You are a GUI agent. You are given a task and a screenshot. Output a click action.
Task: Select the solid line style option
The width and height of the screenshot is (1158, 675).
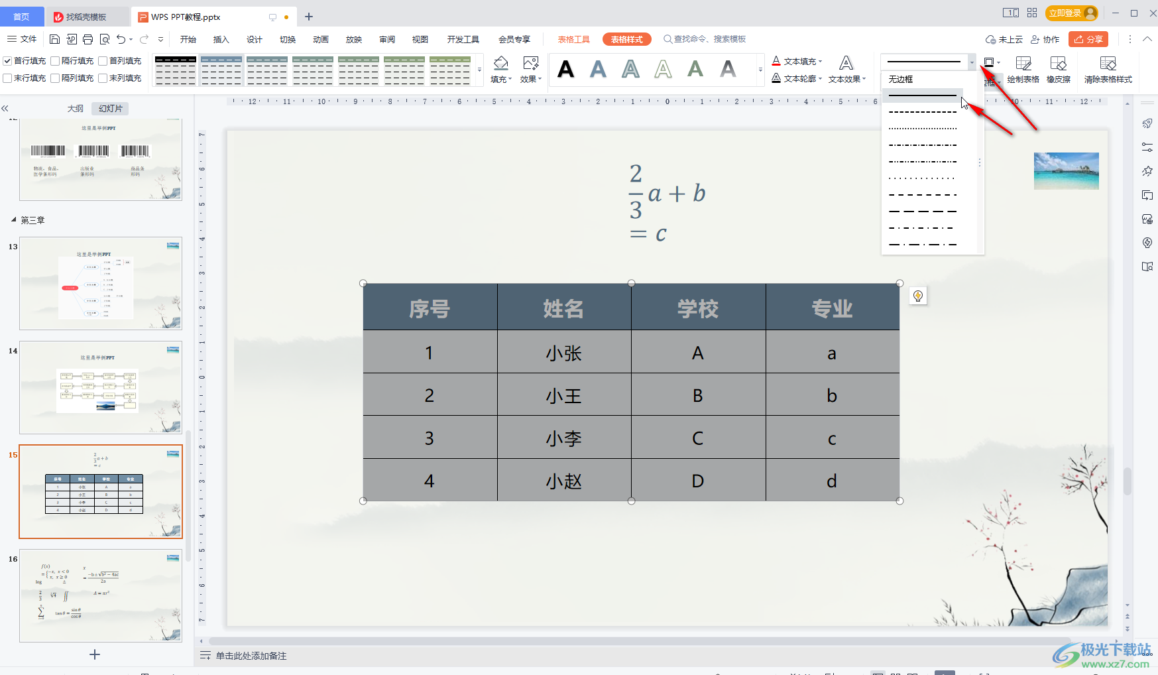[922, 95]
